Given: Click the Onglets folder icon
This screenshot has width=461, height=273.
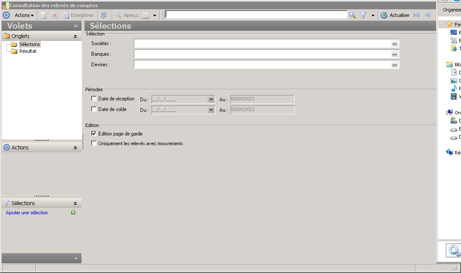Looking at the screenshot, I should coord(7,36).
